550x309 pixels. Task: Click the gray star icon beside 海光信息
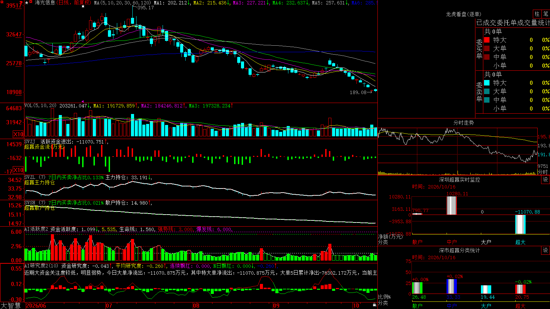pyautogui.click(x=27, y=3)
